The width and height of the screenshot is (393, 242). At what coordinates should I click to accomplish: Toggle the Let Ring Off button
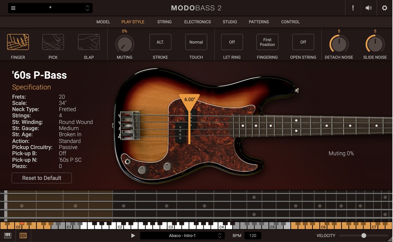(232, 42)
